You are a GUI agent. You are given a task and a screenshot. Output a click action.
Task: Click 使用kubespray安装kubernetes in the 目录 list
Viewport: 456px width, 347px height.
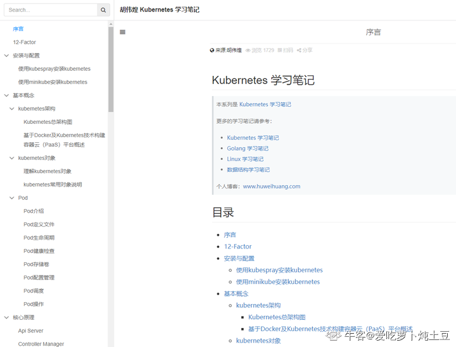pos(279,270)
